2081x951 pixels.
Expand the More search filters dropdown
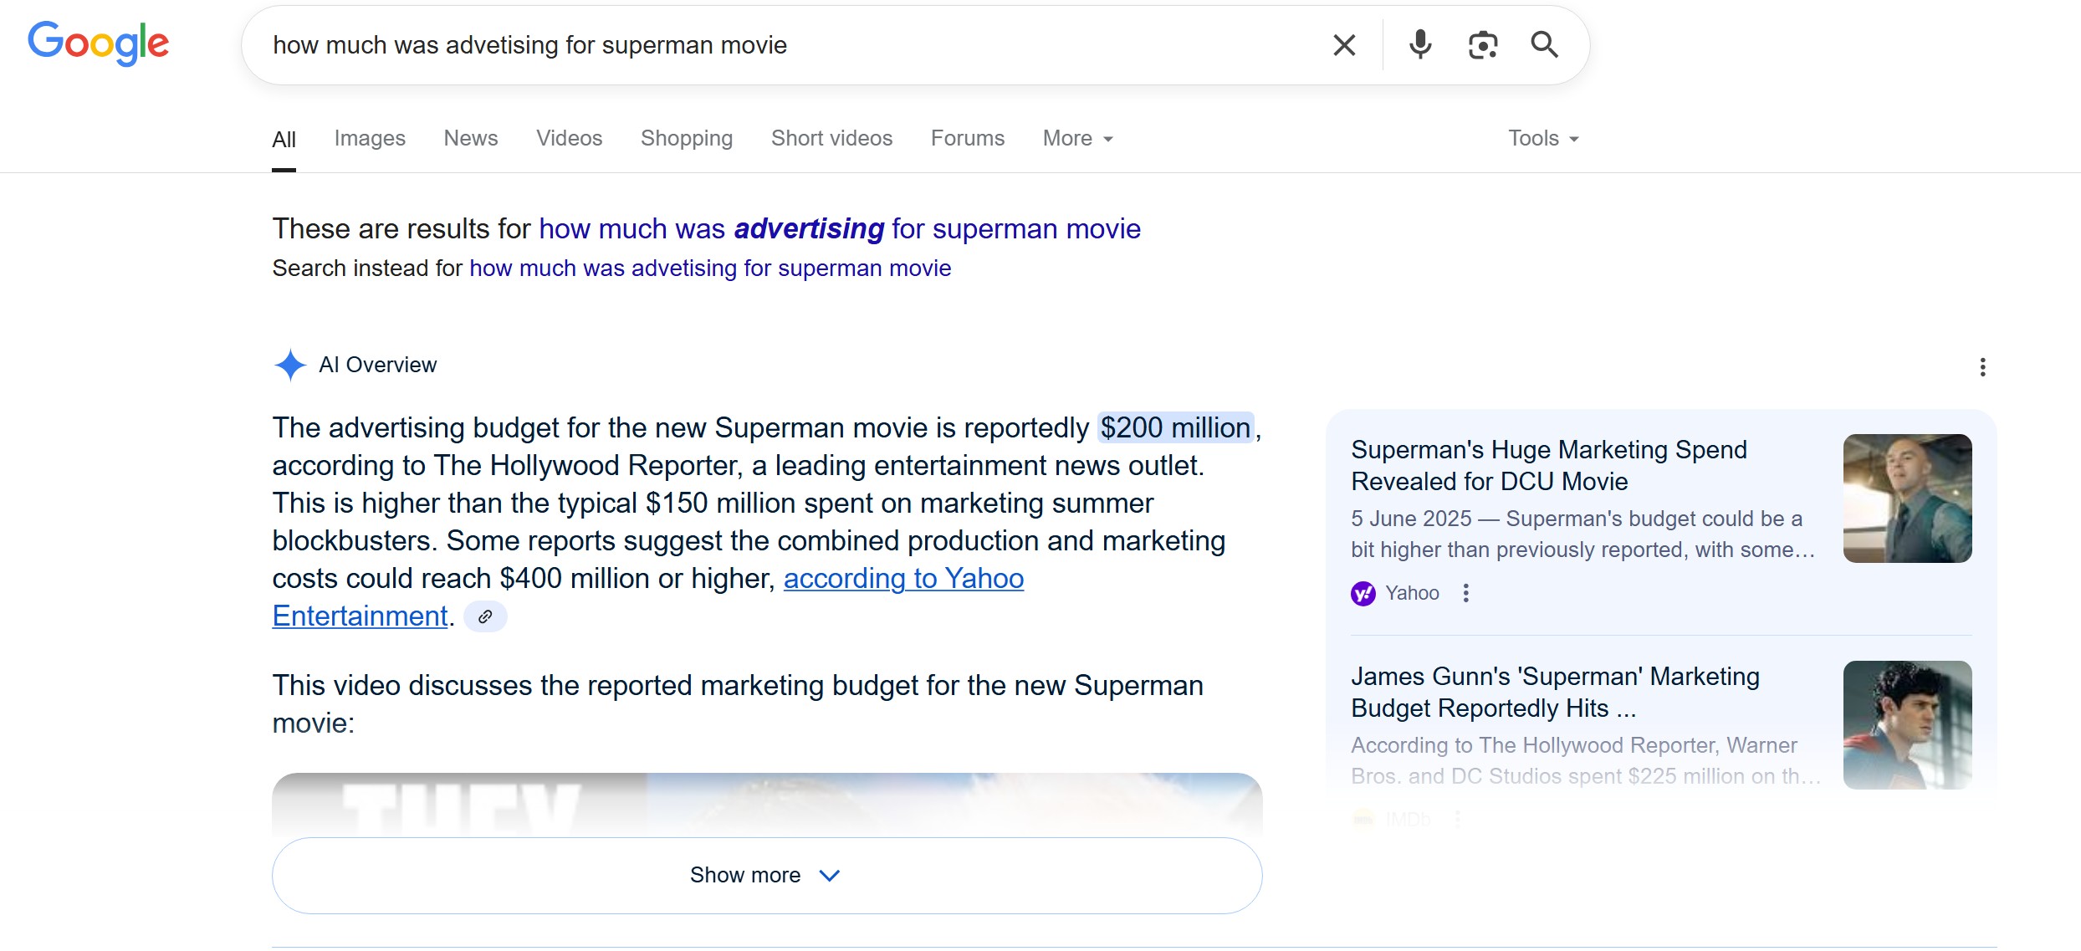(x=1078, y=138)
